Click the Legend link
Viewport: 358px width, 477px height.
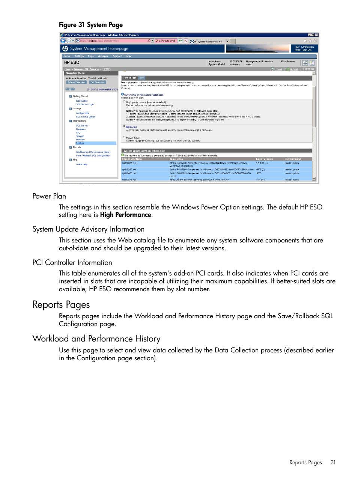point(278,69)
